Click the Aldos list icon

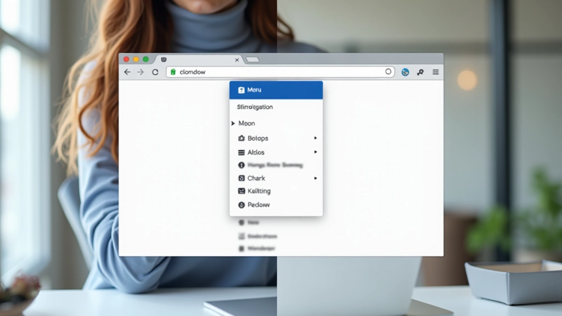coord(241,153)
